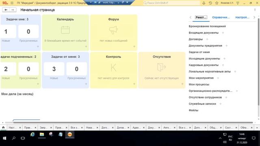260x146 pixels.
Task: Create new Отсутствие сотрудников via plus
Action: [x=226, y=97]
